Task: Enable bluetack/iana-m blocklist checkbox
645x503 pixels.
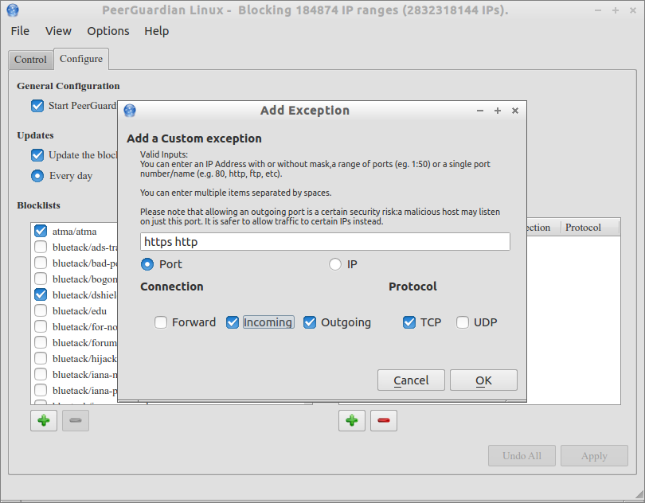Action: [41, 374]
